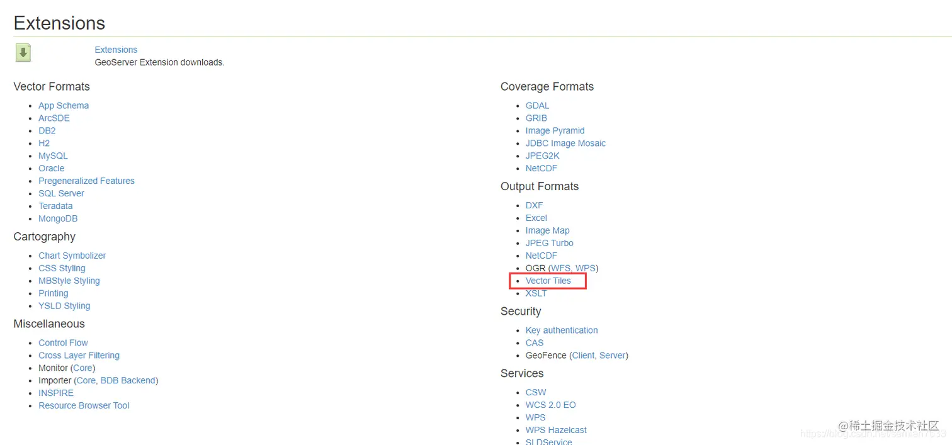Open the JDBC Image Mosaic link
Viewport: 952px width, 445px height.
(x=565, y=144)
